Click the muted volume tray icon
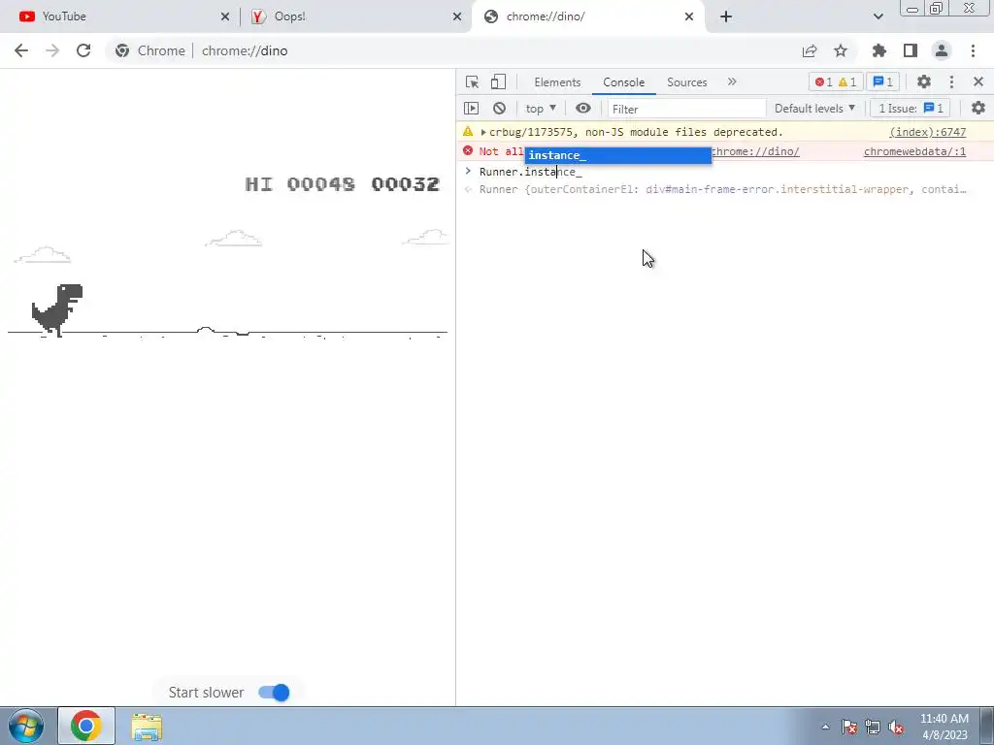This screenshot has width=994, height=745. tap(896, 727)
